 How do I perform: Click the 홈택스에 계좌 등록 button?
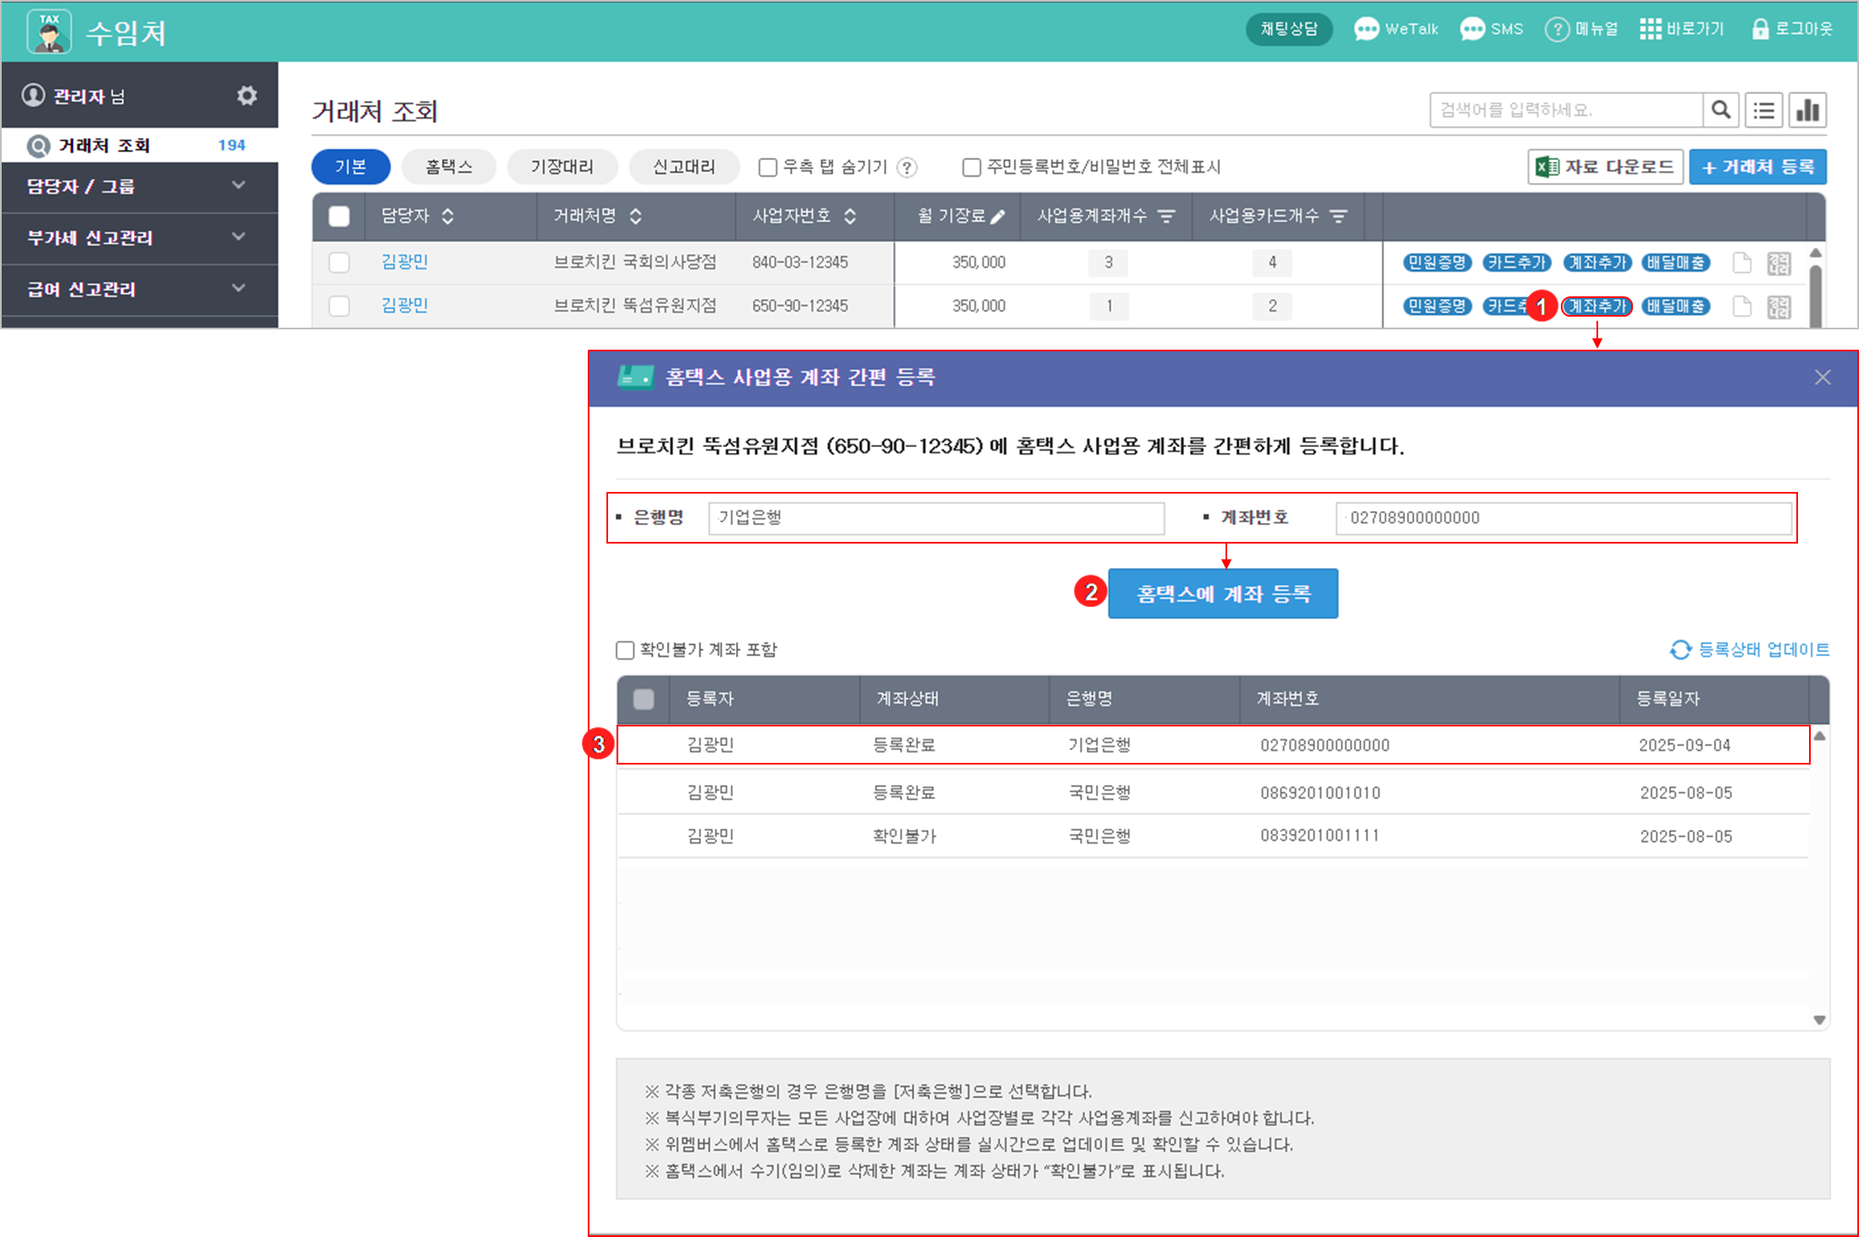click(x=1222, y=594)
